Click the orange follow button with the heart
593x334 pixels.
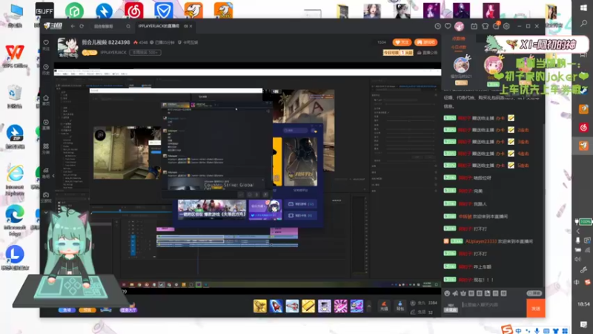pyautogui.click(x=402, y=42)
